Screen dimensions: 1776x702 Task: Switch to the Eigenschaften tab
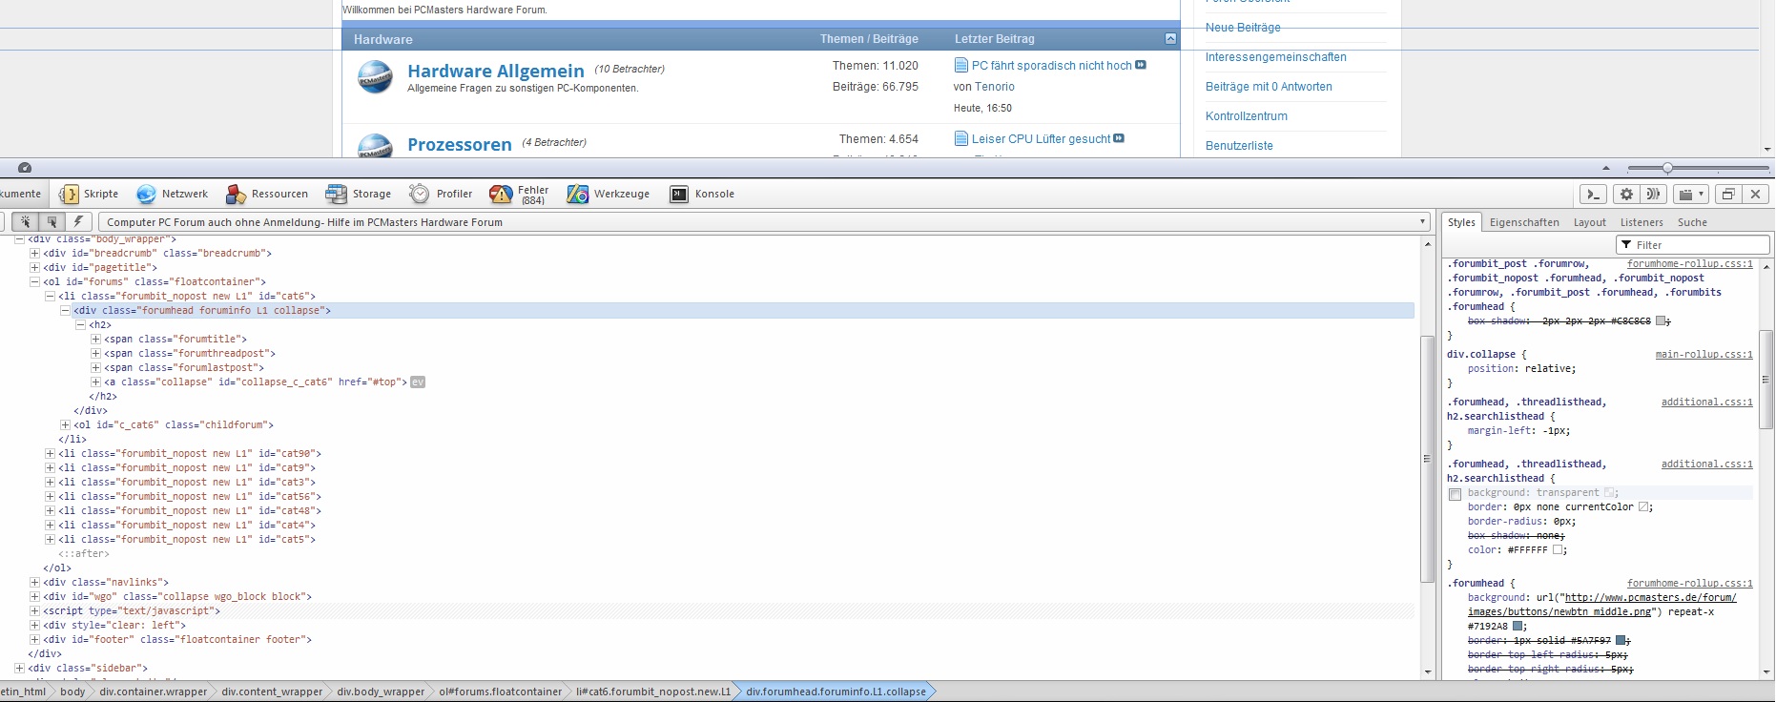click(1523, 222)
